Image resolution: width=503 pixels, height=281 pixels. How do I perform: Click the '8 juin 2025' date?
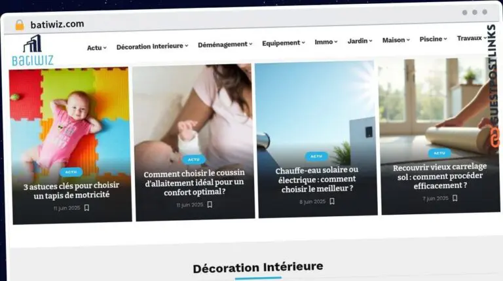(x=312, y=202)
